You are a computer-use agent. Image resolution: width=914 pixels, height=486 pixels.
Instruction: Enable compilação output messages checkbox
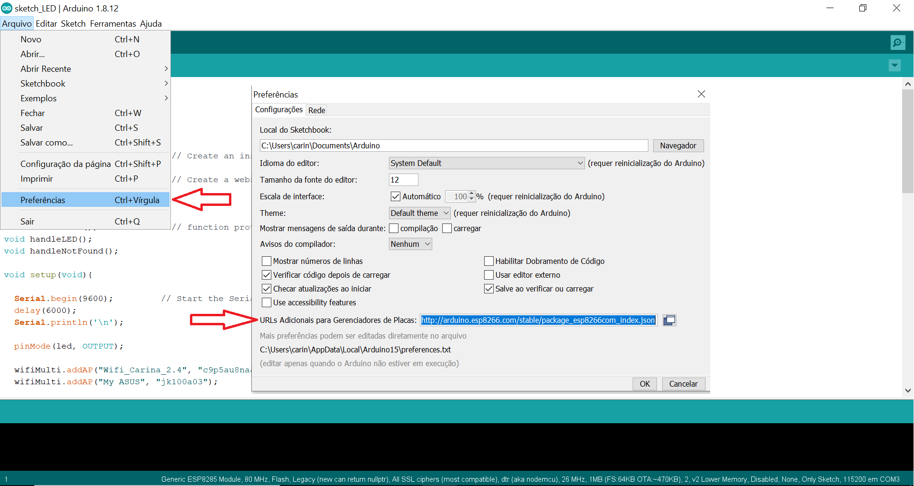point(394,228)
